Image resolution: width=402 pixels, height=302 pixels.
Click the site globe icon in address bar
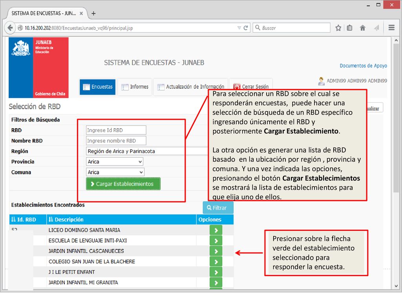[x=20, y=28]
